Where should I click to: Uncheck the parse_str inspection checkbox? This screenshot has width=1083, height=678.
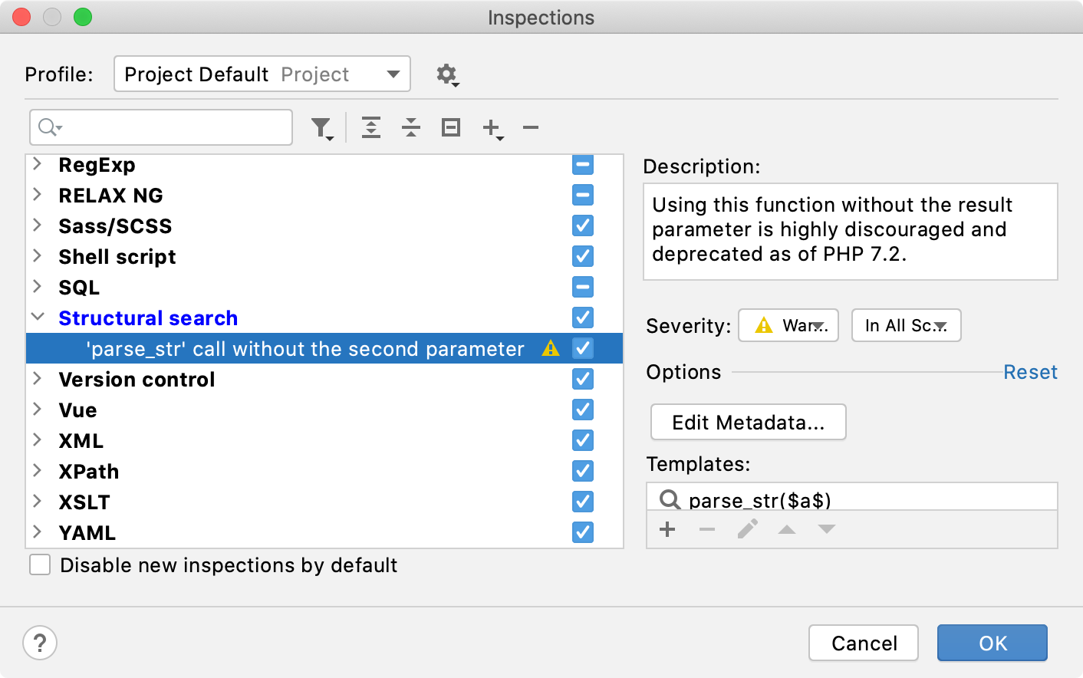(583, 348)
